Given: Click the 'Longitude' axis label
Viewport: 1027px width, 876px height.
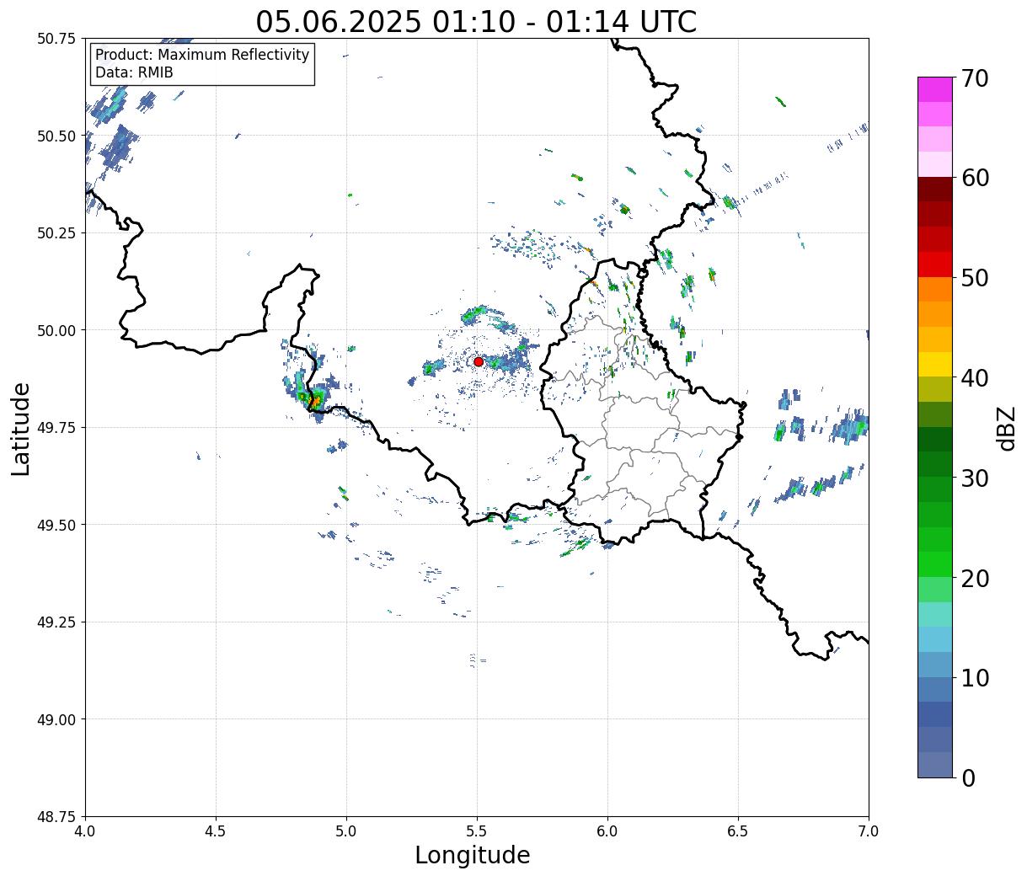Looking at the screenshot, I should [473, 855].
